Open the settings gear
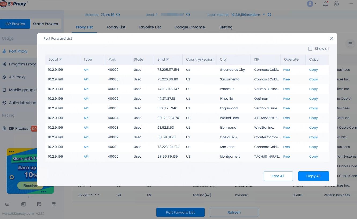 (x=336, y=4)
